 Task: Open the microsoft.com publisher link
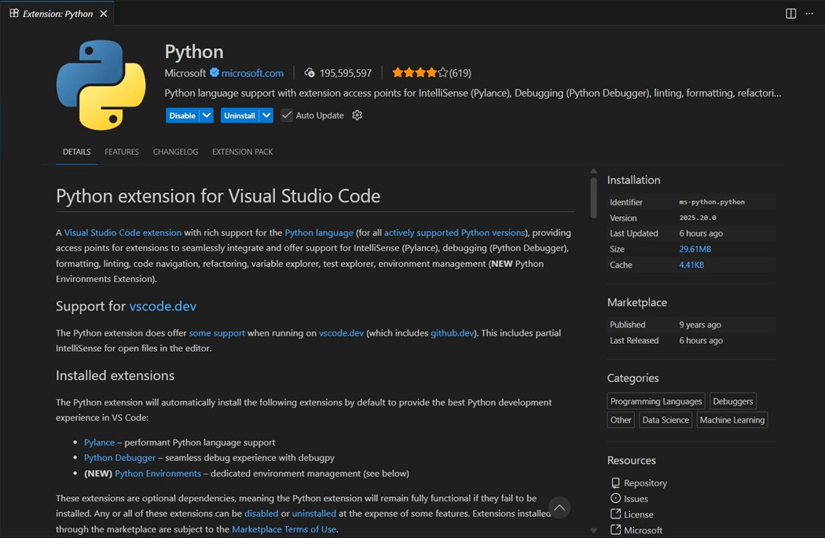252,73
